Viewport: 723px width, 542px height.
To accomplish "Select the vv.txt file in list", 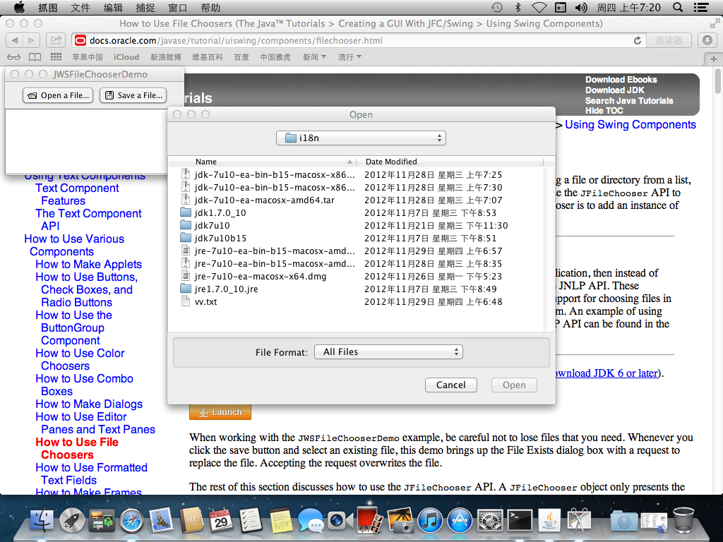I will coord(206,302).
